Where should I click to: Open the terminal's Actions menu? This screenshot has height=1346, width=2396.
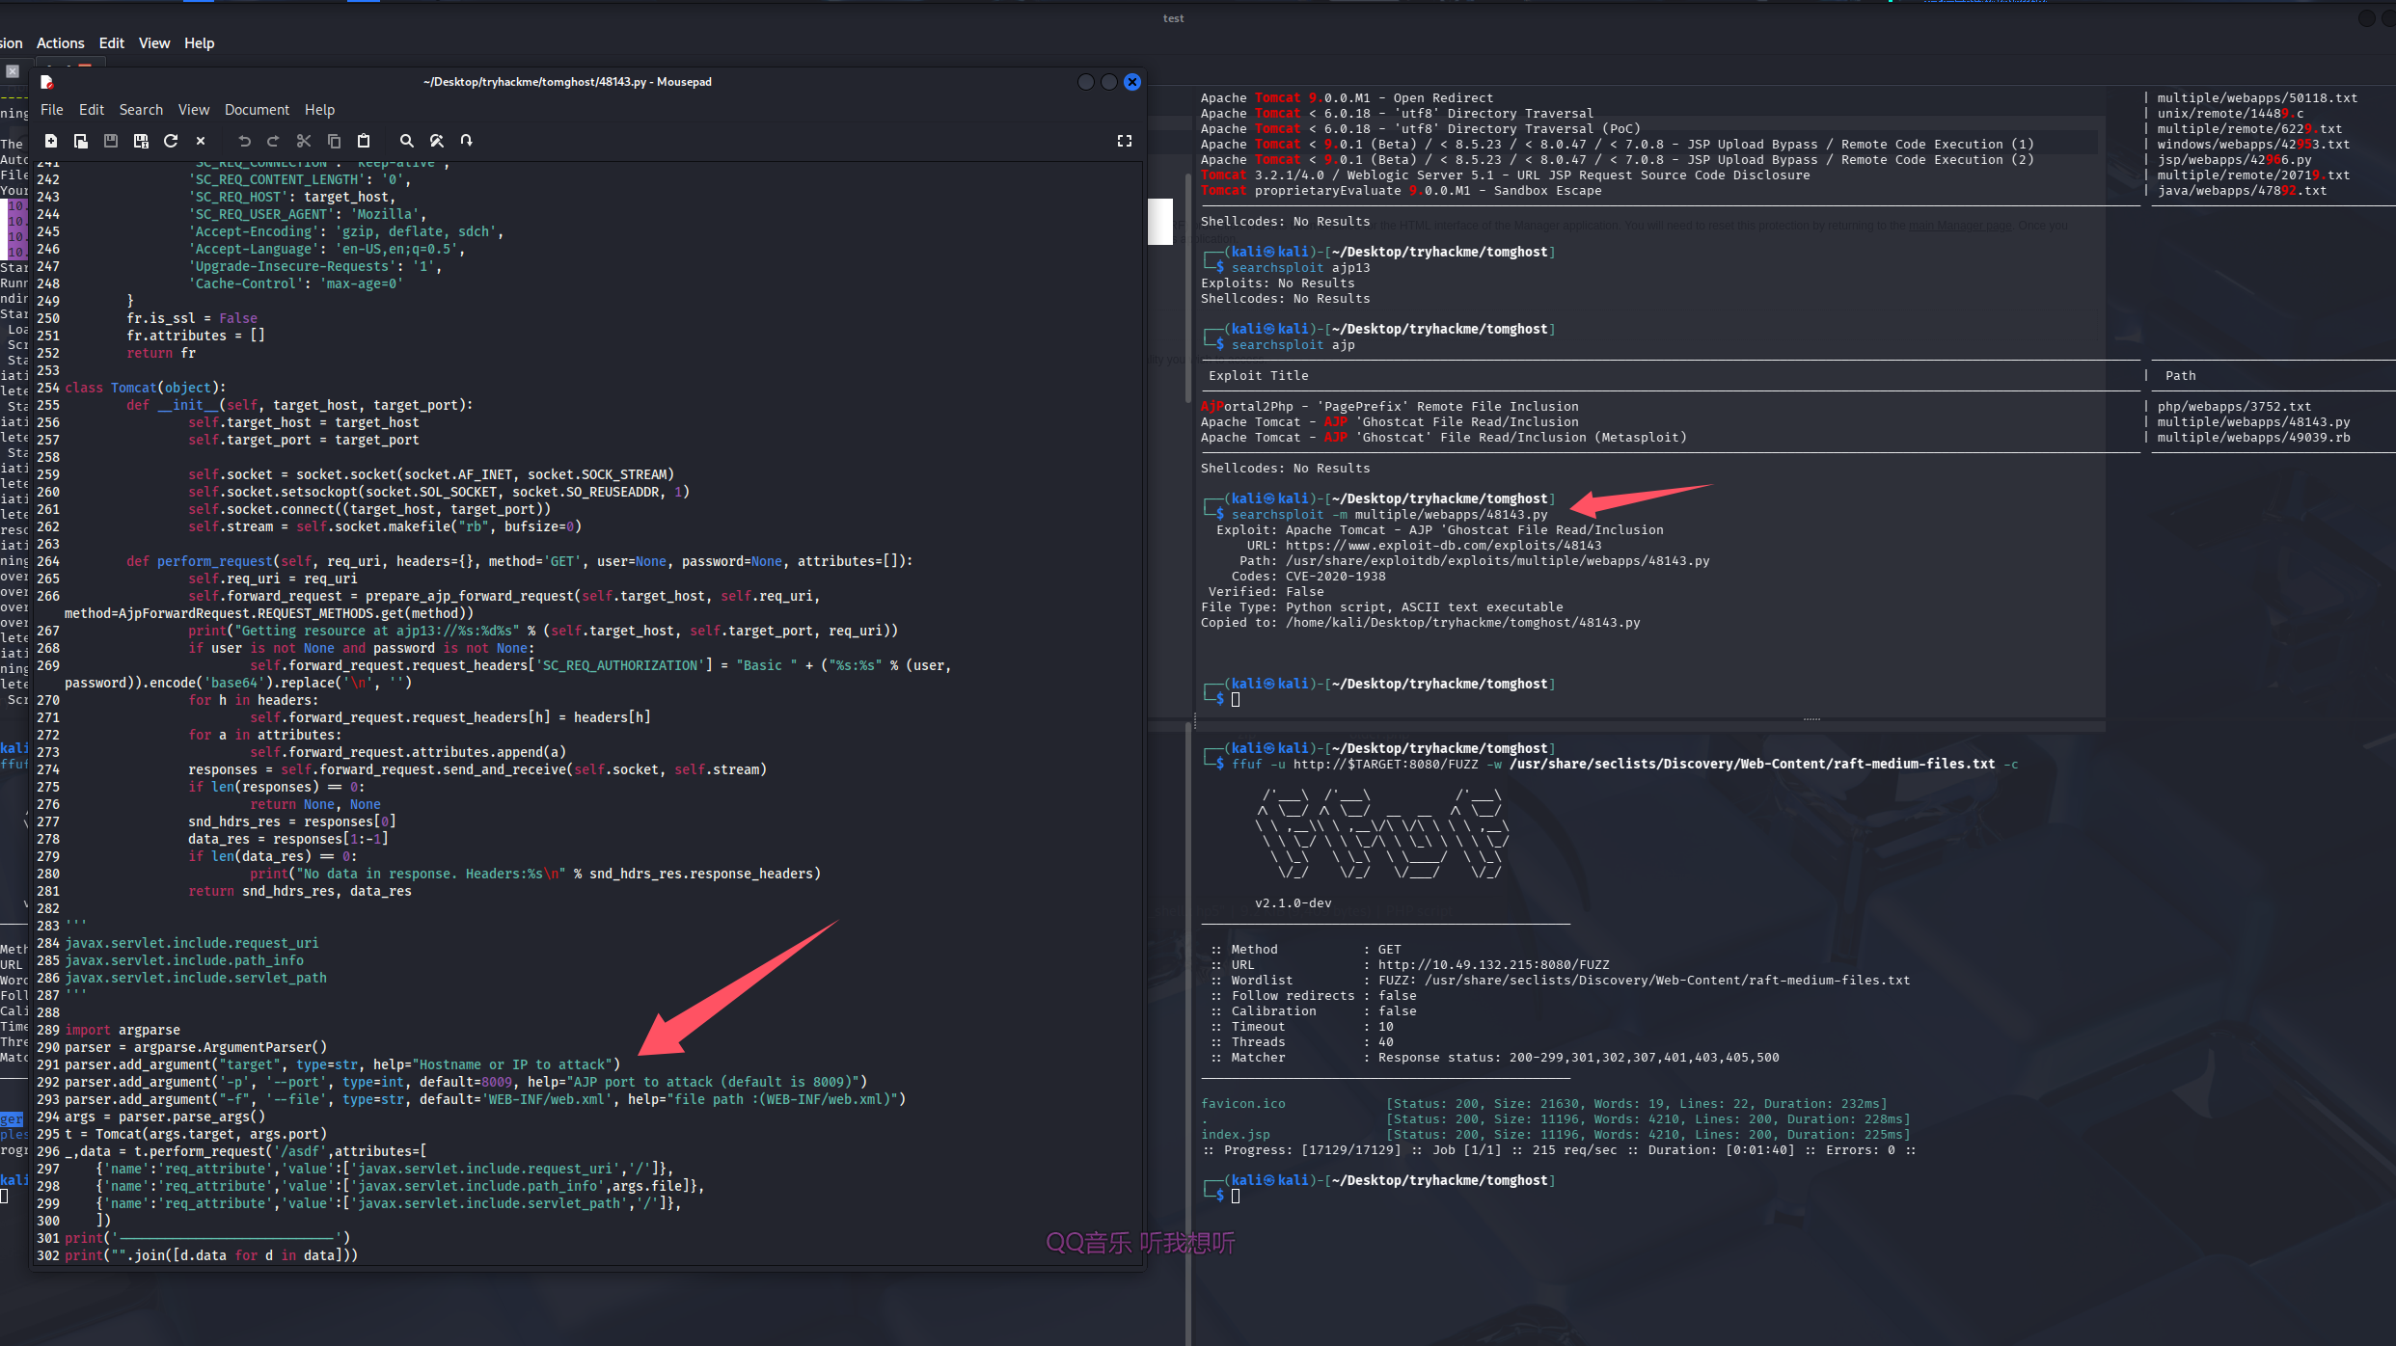pyautogui.click(x=60, y=43)
